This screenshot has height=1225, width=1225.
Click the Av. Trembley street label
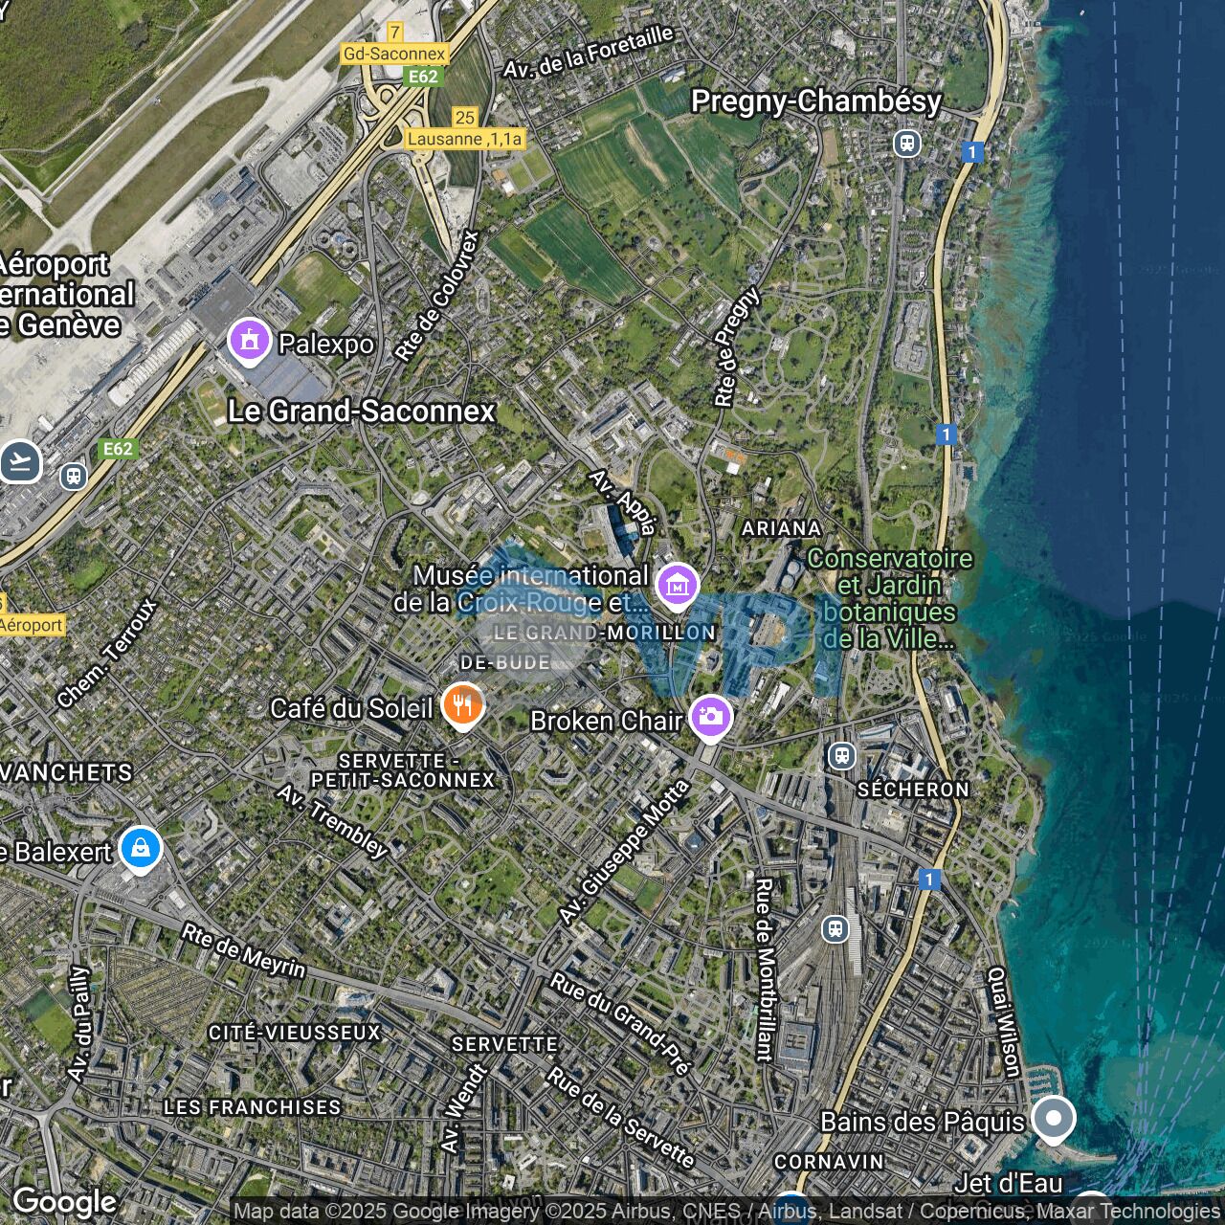333,821
